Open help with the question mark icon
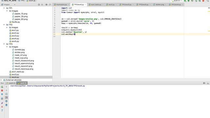Image resolution: width=210 pixels, height=118 pixels. 2,110
